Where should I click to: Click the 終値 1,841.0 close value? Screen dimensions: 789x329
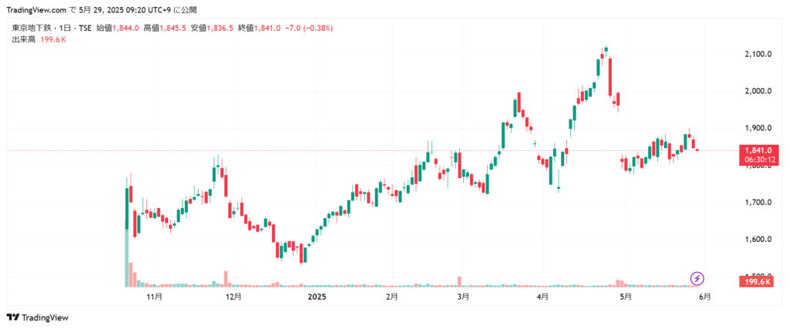click(259, 29)
